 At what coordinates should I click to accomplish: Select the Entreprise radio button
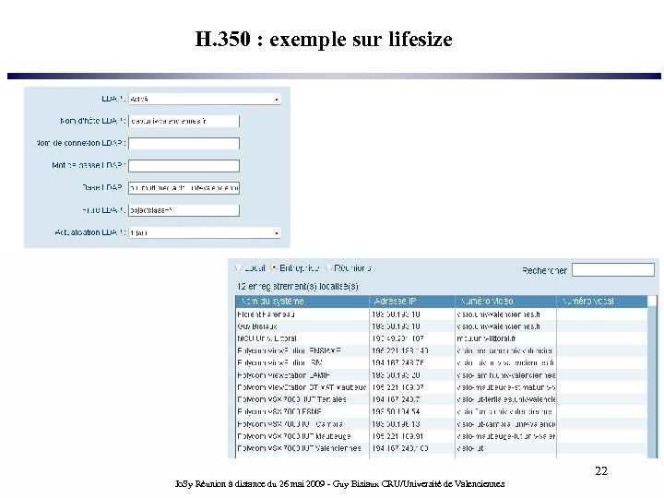click(274, 267)
